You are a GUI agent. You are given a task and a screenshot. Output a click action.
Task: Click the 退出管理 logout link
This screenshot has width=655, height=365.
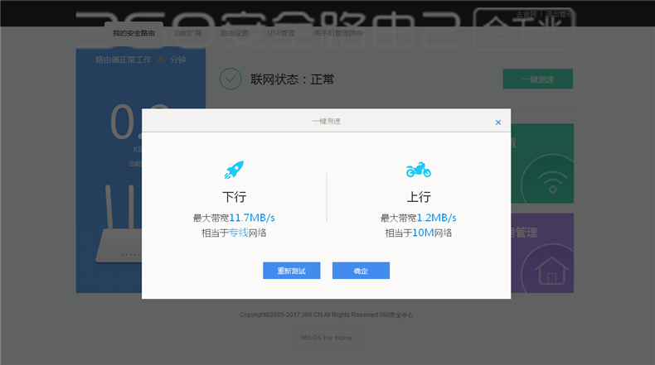click(x=558, y=14)
